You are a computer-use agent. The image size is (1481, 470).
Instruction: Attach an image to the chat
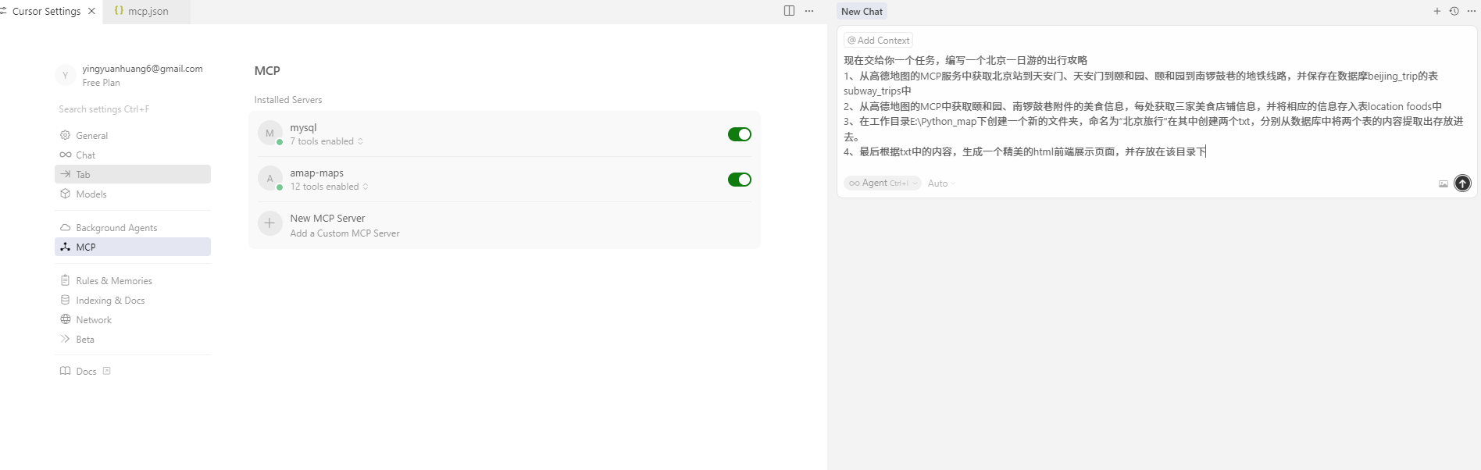pyautogui.click(x=1444, y=183)
